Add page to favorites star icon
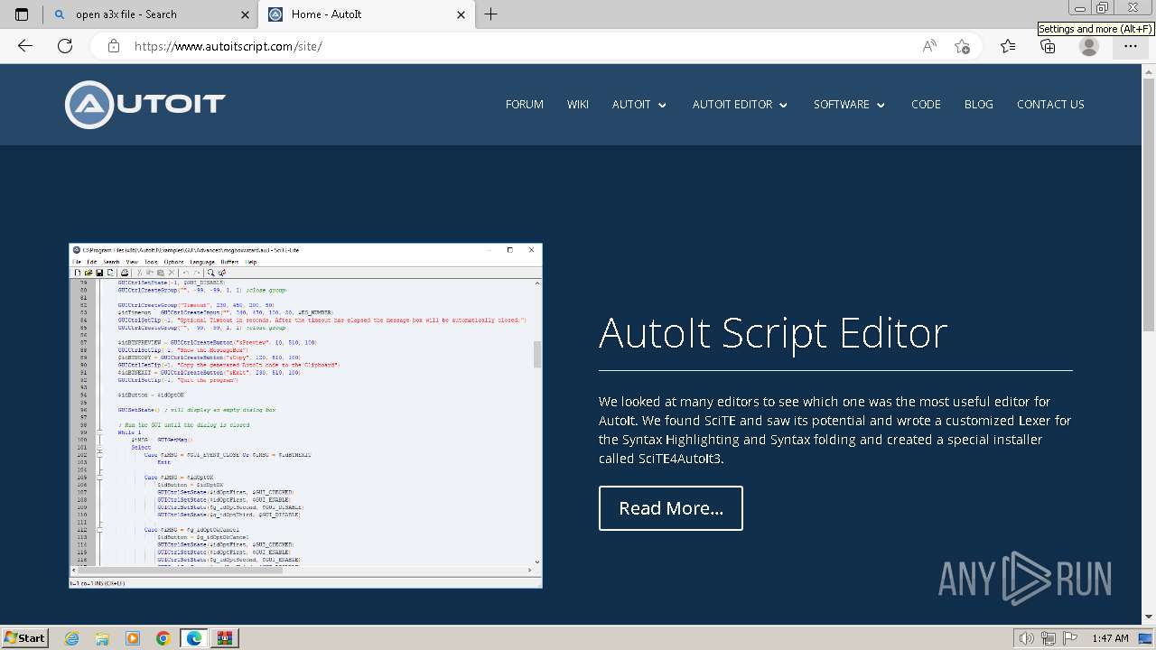 point(962,46)
